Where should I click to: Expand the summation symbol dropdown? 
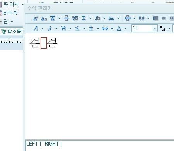pos(90,18)
